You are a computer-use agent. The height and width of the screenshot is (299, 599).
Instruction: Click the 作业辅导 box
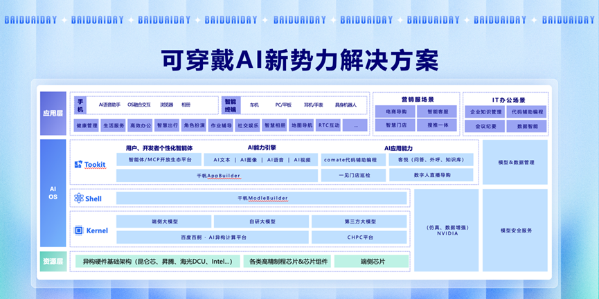pos(220,125)
